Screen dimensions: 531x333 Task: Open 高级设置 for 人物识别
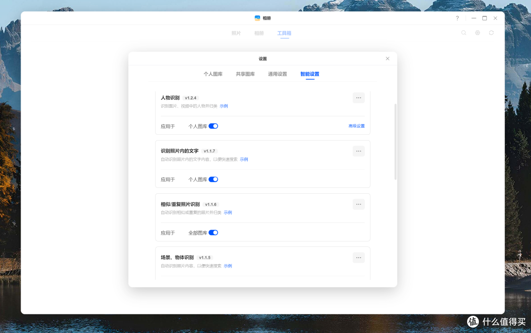point(356,126)
